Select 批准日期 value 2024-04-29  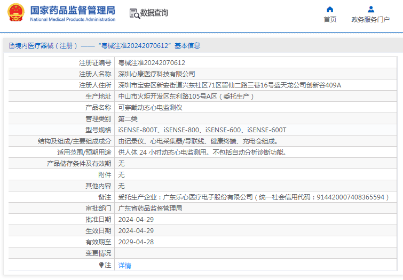(136, 220)
